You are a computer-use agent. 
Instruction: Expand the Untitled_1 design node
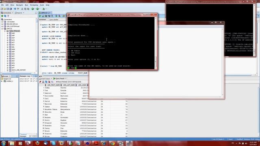pyautogui.click(x=2, y=81)
